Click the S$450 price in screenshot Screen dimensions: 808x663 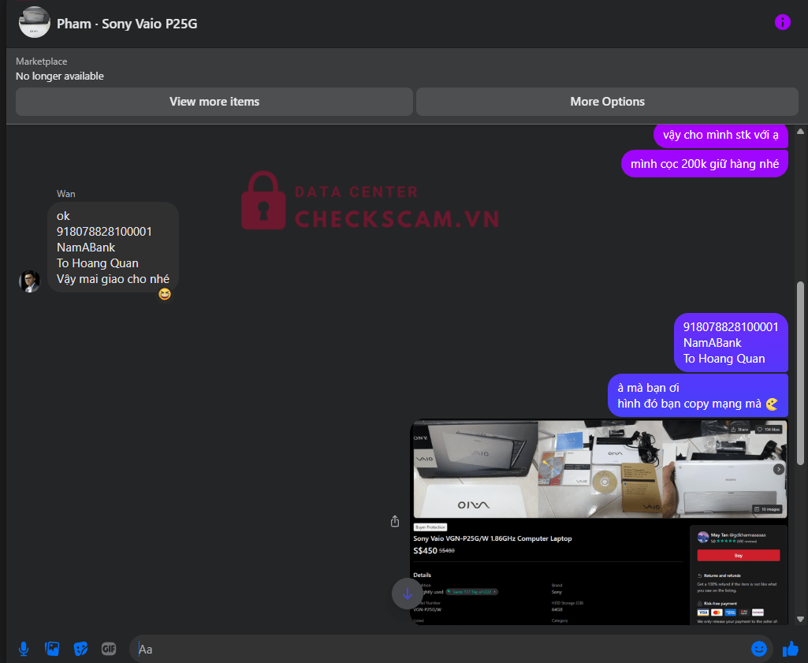pos(425,551)
